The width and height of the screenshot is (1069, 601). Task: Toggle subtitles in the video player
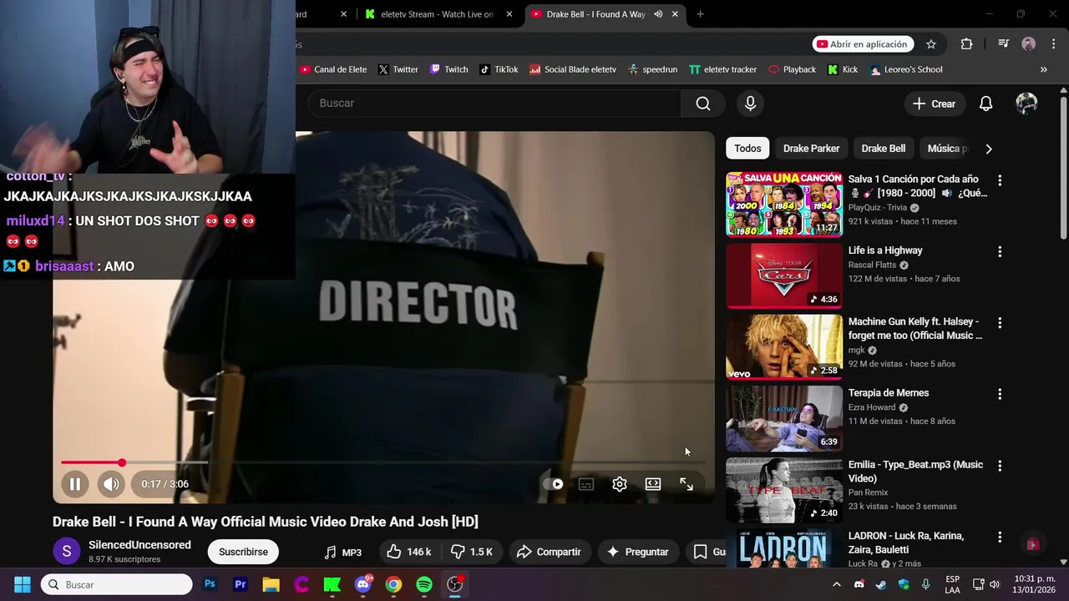pyautogui.click(x=586, y=484)
